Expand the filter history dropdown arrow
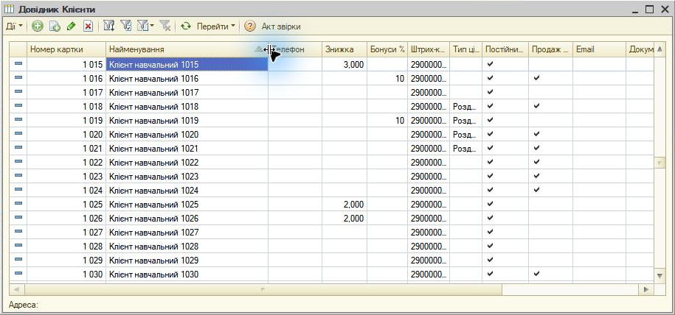Image resolution: width=675 pixels, height=315 pixels. pyautogui.click(x=152, y=26)
